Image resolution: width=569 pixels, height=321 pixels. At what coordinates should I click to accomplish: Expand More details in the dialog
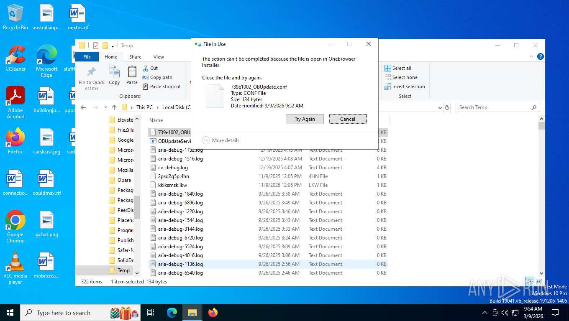point(221,140)
